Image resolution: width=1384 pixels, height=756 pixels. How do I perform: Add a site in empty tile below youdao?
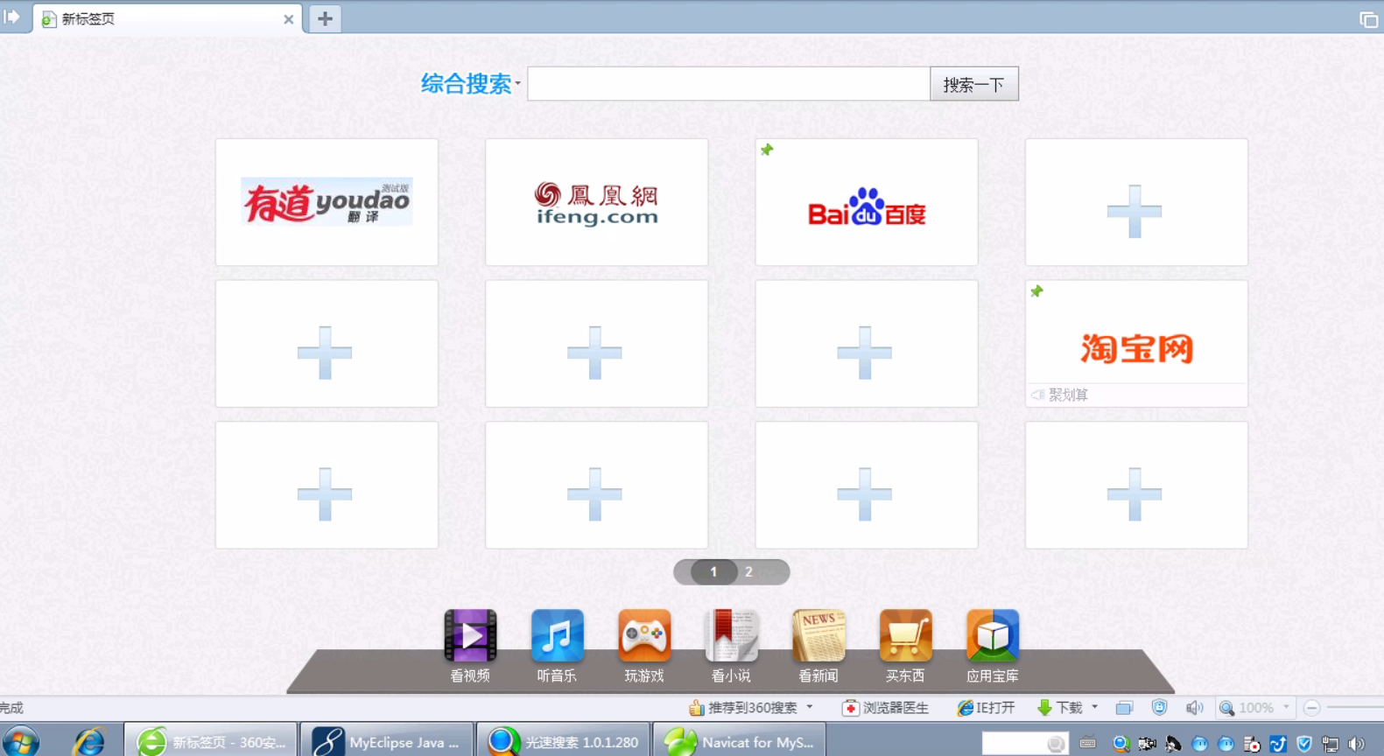point(327,344)
